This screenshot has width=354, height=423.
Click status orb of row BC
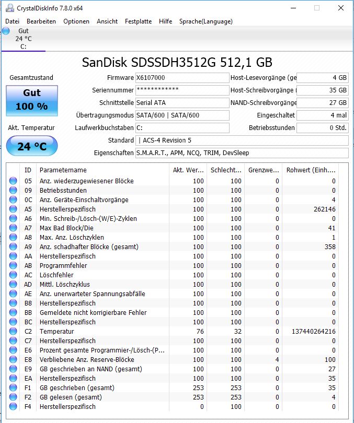[13, 322]
